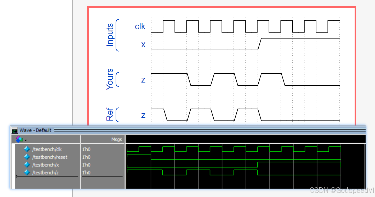Click the Wave window icon in the title bar
This screenshot has width=375, height=197.
coord(14,130)
